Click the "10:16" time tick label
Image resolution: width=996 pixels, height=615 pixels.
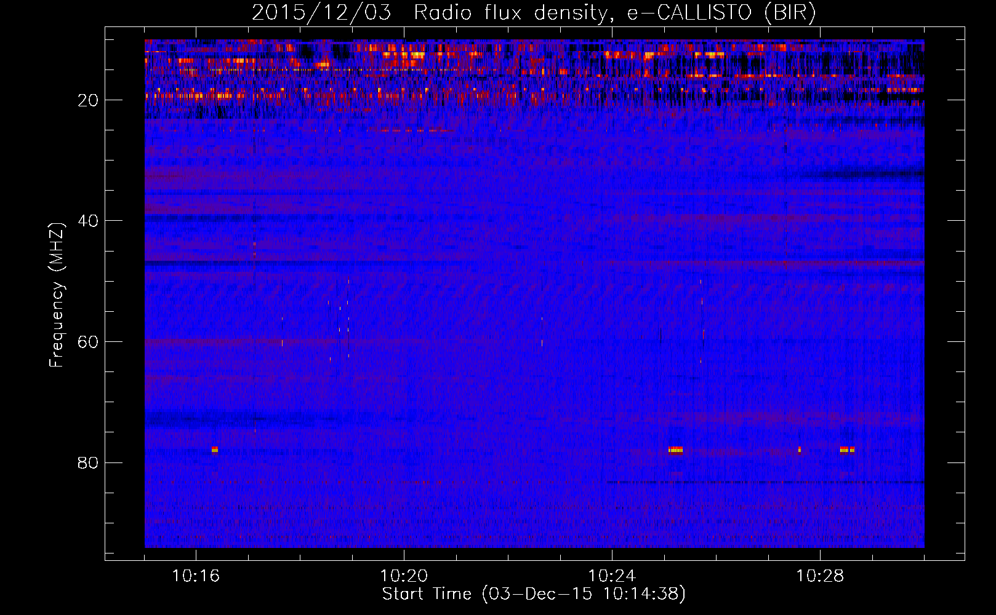[x=196, y=576]
